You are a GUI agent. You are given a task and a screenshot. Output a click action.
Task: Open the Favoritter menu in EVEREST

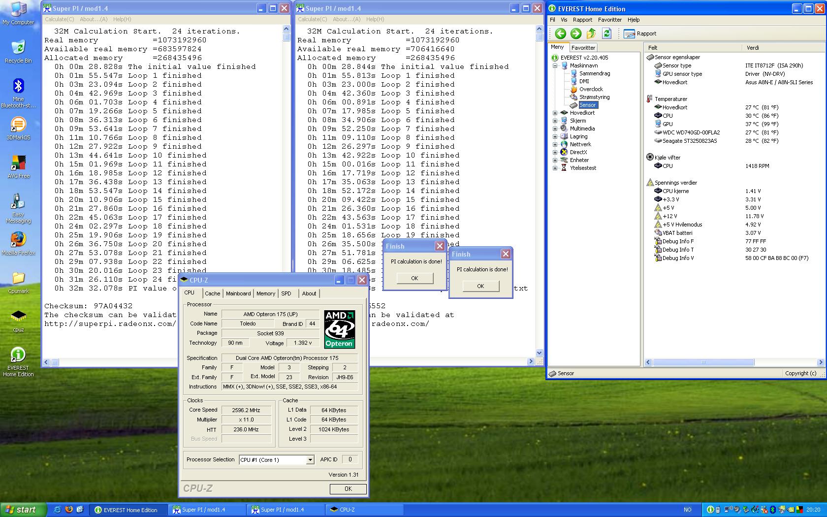(x=610, y=20)
